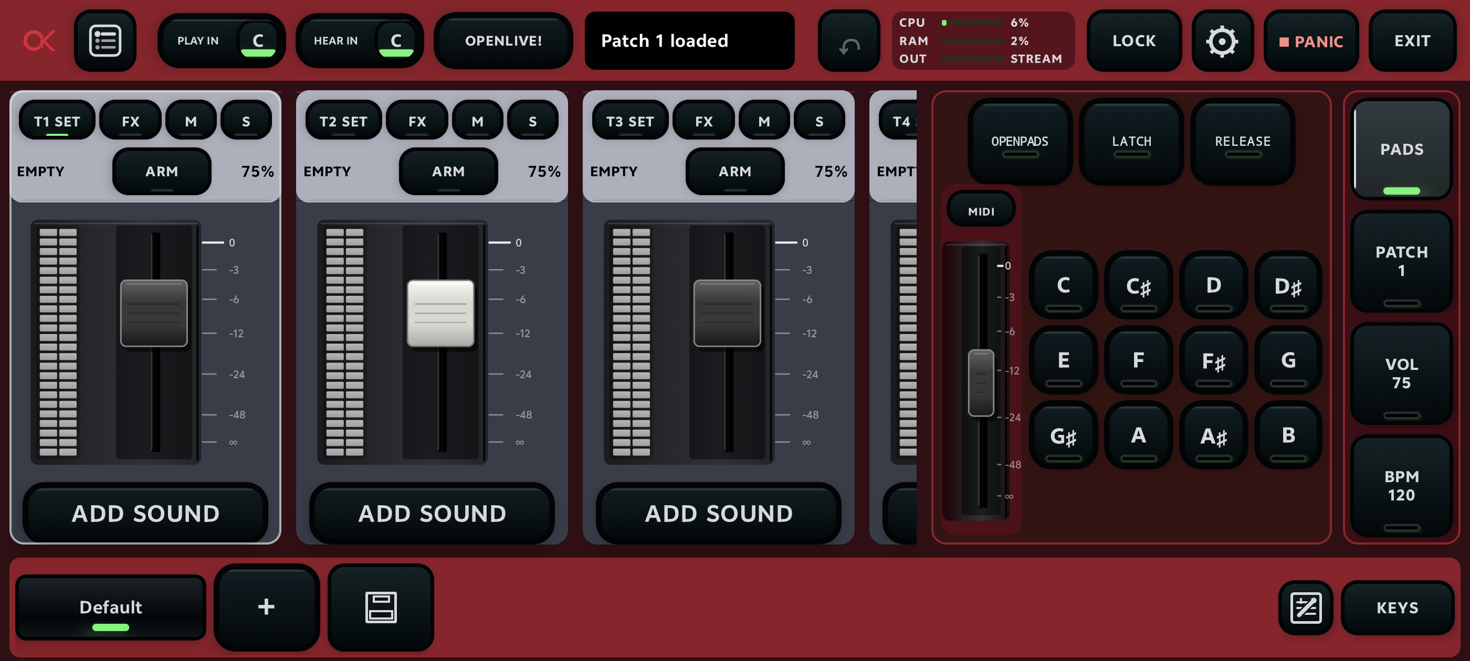Screen dimensions: 1470x661
Task: Mute track T3 with M
Action: 763,121
